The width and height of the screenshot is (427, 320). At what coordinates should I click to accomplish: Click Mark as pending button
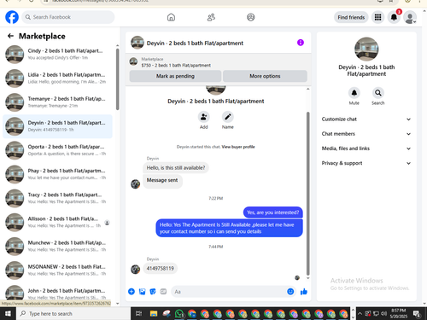click(175, 76)
